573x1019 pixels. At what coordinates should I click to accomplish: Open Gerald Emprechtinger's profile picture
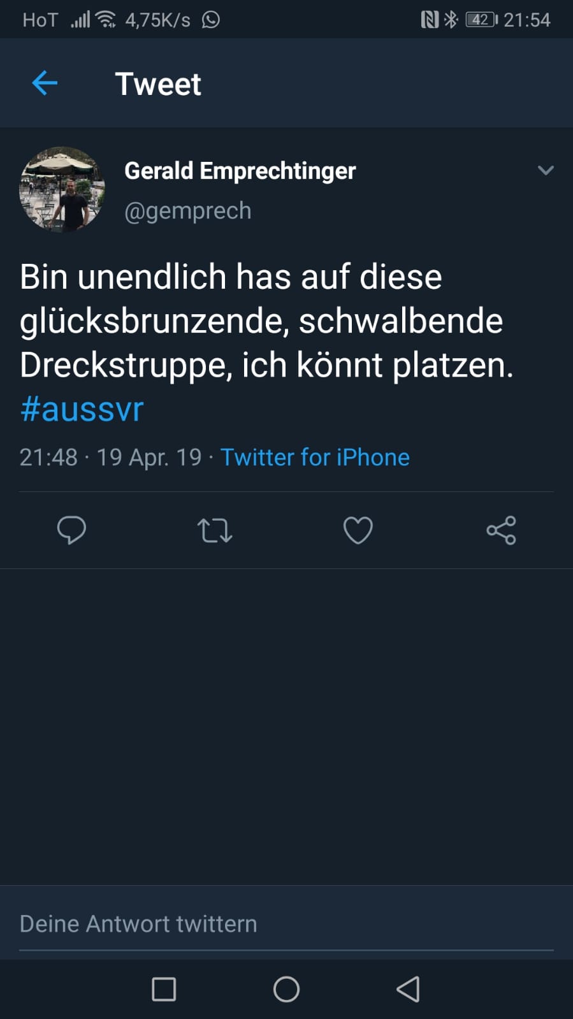tap(62, 189)
